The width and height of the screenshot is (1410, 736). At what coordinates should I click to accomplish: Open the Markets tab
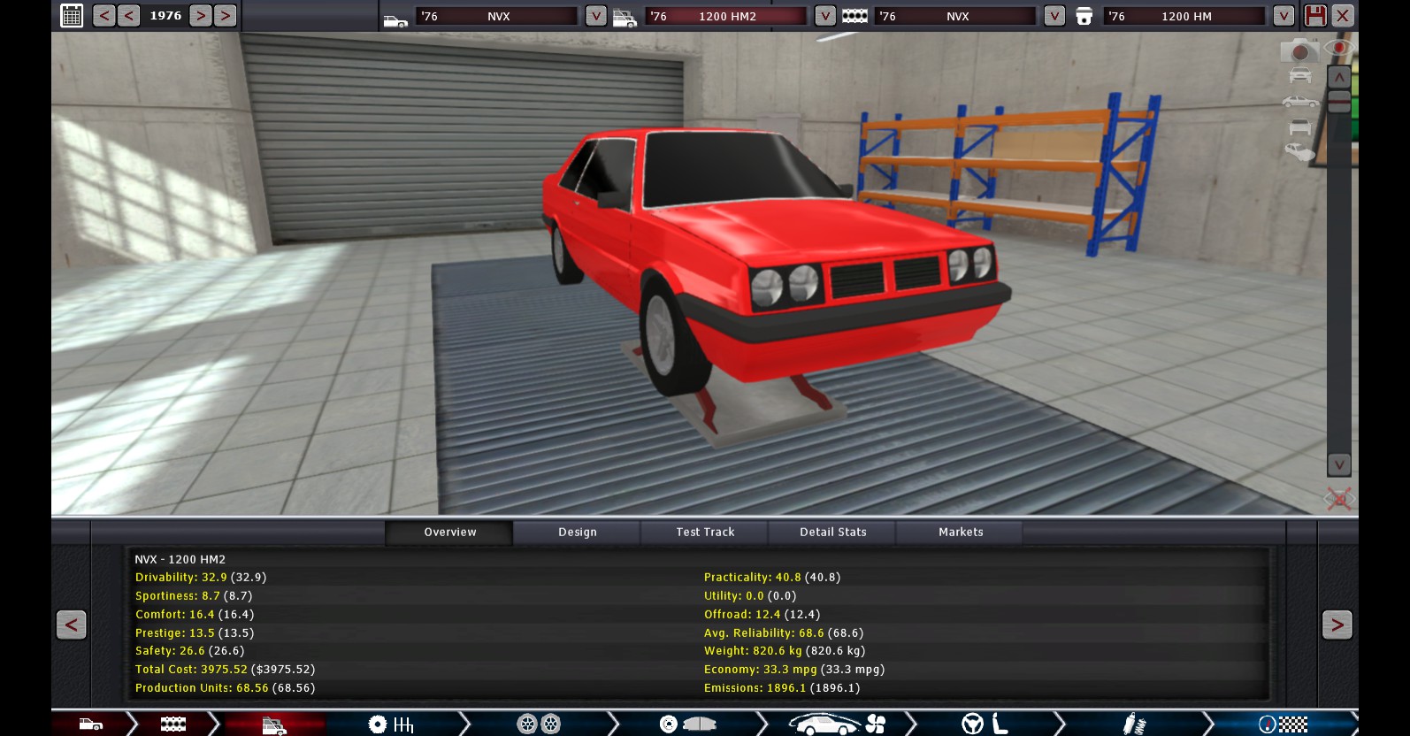pos(961,532)
